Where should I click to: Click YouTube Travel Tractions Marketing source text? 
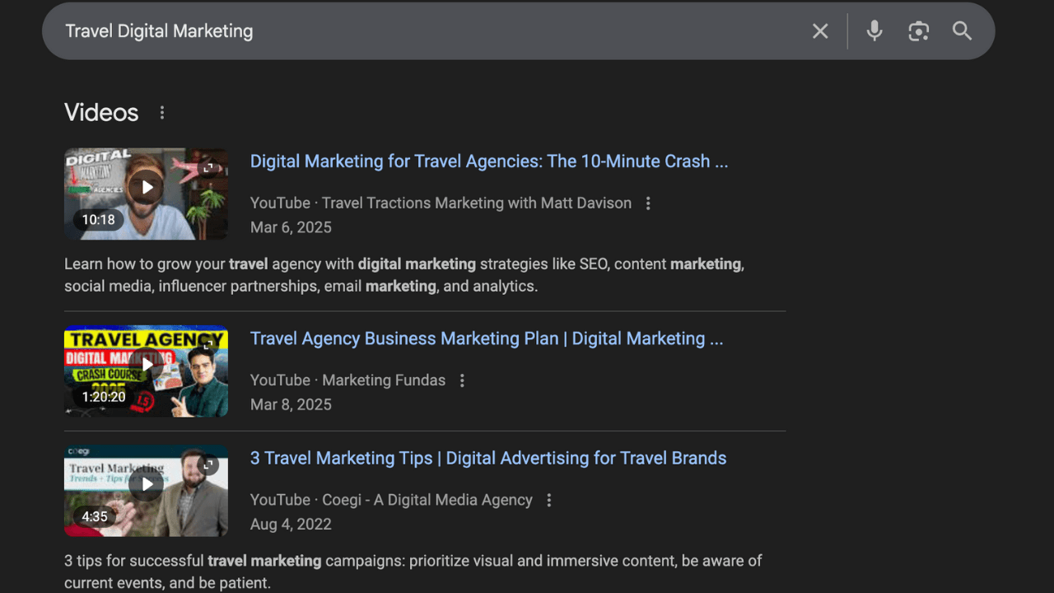[x=441, y=203]
